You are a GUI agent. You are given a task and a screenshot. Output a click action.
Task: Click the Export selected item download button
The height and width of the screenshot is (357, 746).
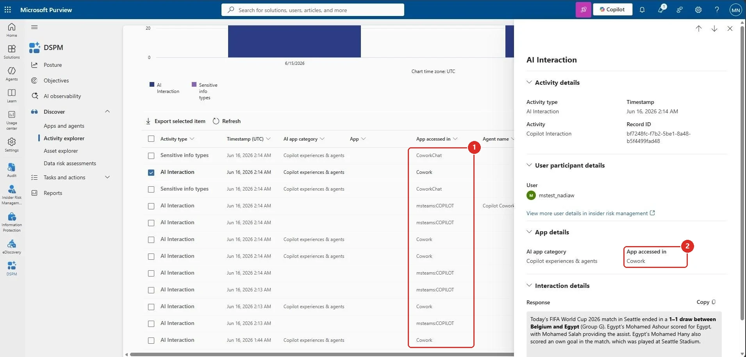[x=175, y=121]
